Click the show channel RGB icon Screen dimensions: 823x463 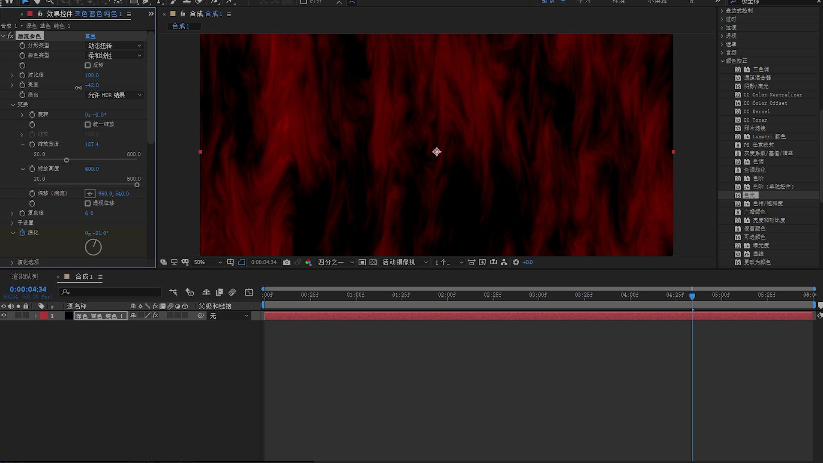308,262
